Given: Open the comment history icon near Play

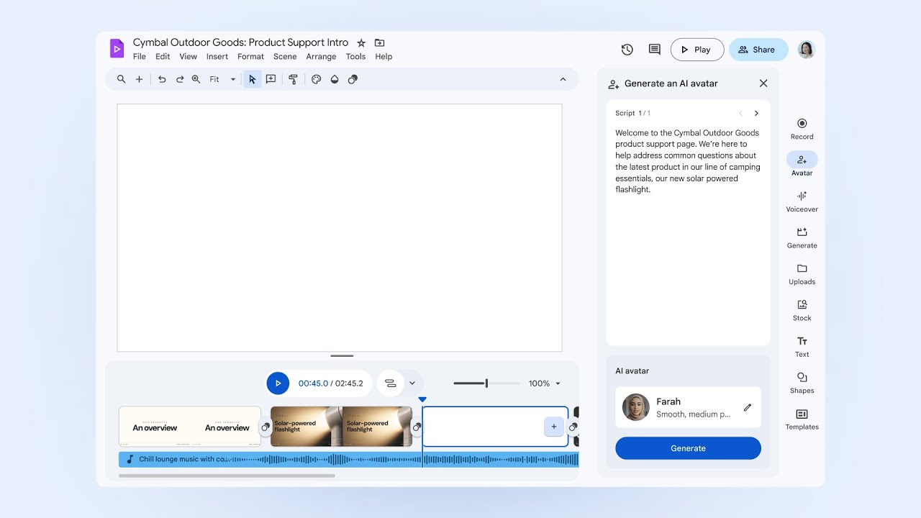Looking at the screenshot, I should (653, 49).
